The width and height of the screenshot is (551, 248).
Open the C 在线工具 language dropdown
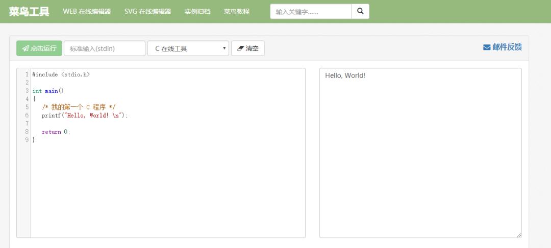tap(188, 48)
